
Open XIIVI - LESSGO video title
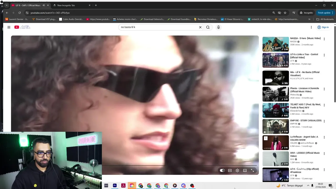[x=305, y=154]
